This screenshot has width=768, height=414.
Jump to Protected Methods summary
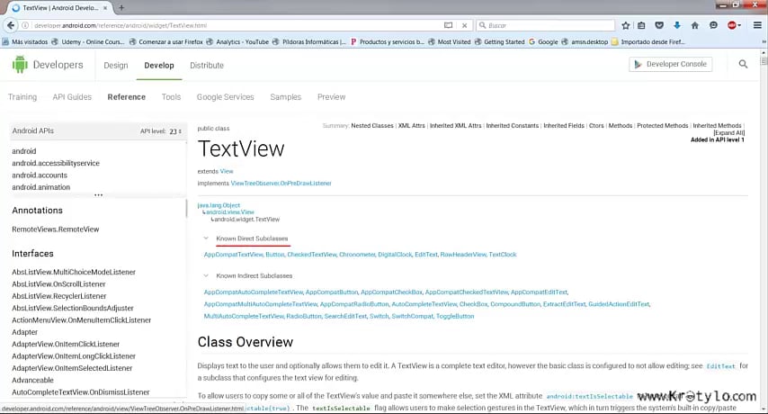pyautogui.click(x=662, y=126)
